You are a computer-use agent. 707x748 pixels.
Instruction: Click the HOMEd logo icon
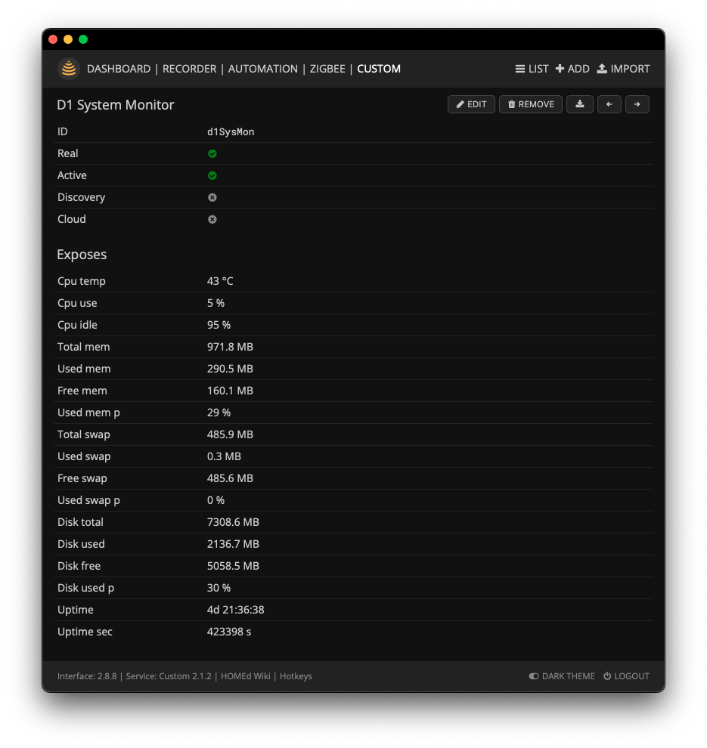coord(67,68)
